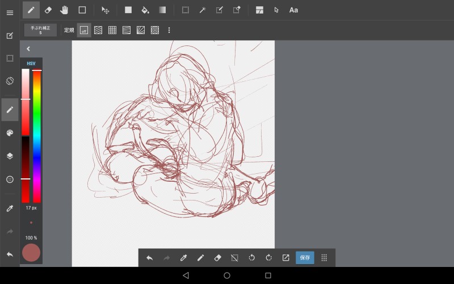Select the Eraser tool in top toolbar
This screenshot has height=284, width=454.
[x=48, y=10]
